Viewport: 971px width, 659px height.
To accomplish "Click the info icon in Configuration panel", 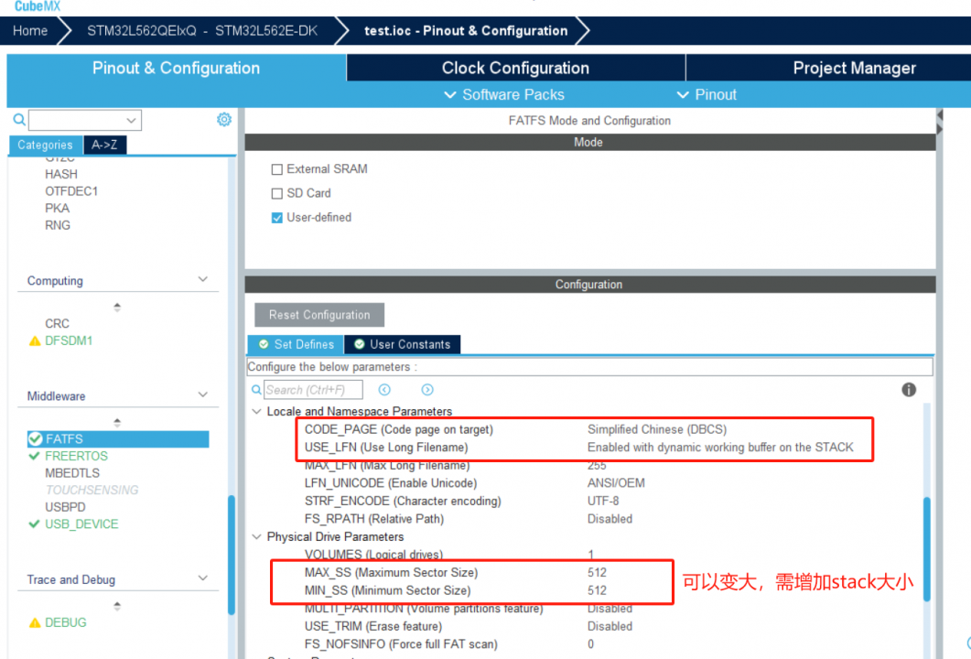I will pos(908,389).
